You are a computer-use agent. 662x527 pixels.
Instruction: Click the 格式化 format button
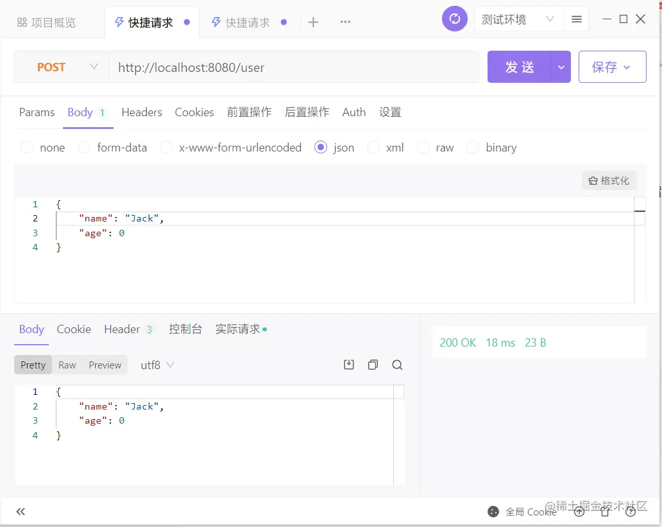click(x=609, y=181)
